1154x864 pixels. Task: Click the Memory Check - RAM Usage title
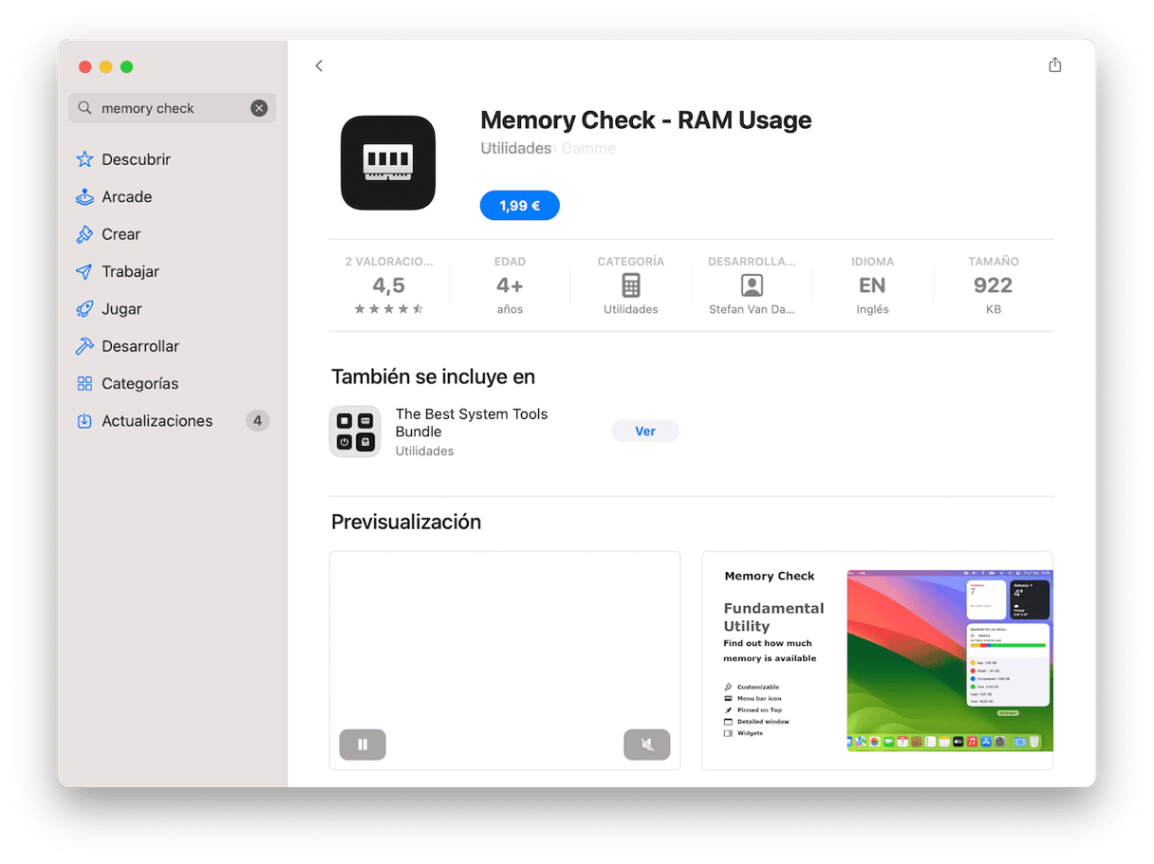pos(646,120)
